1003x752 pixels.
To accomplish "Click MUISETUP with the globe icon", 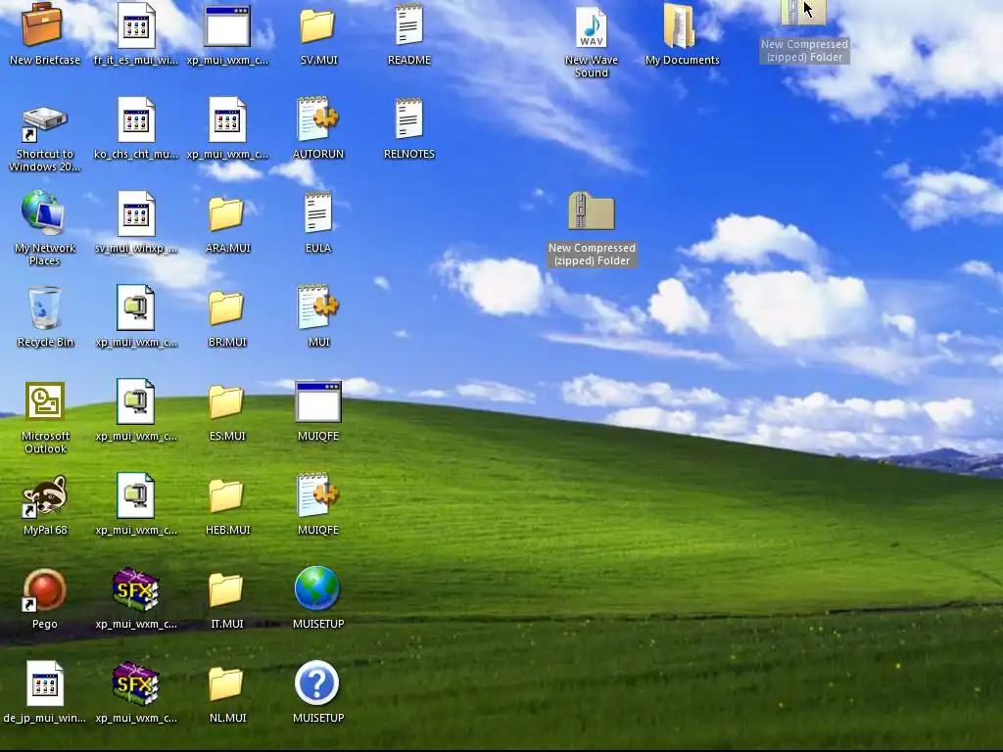I will click(x=318, y=588).
